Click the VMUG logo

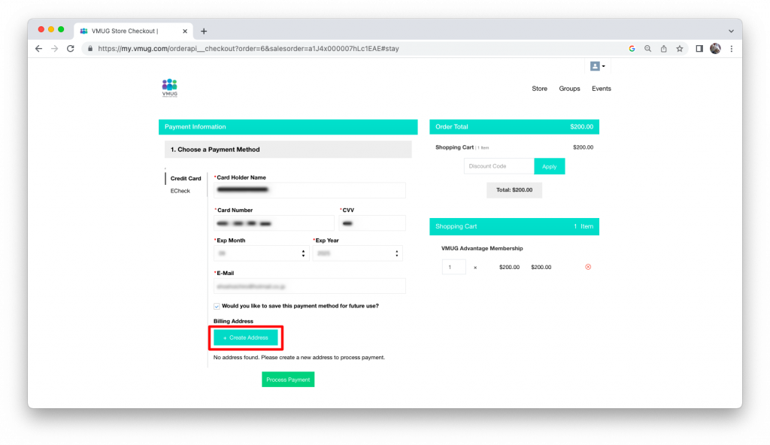(168, 87)
